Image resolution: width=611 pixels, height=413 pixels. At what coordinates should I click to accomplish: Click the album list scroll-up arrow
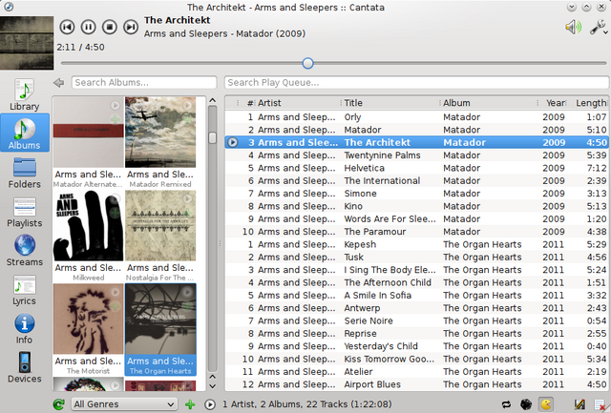(212, 100)
